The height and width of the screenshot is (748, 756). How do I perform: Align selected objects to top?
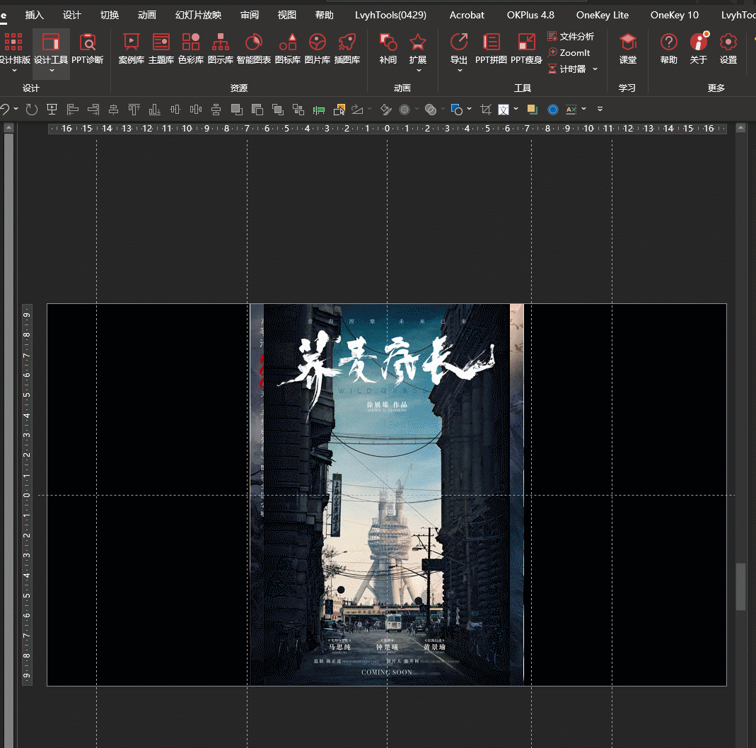click(x=134, y=110)
